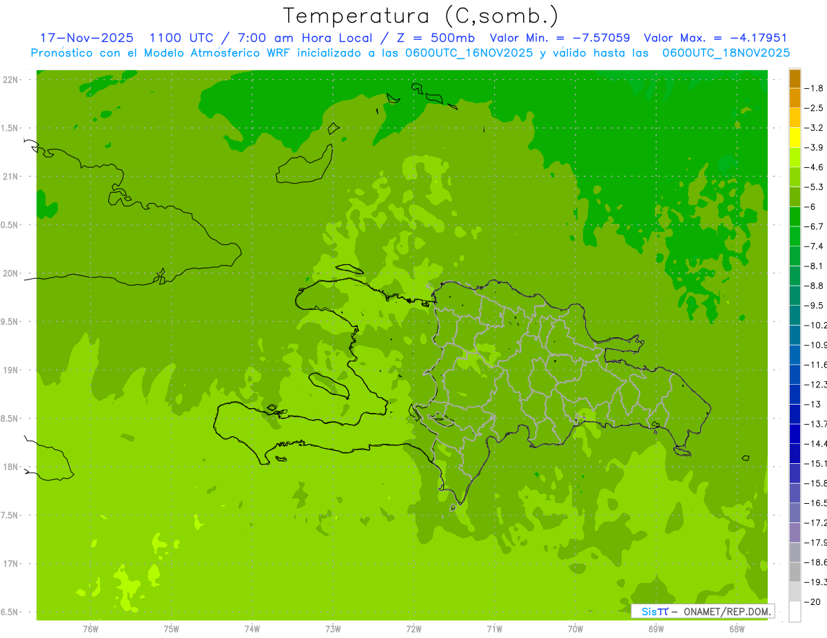The height and width of the screenshot is (638, 827).
Task: Click the purple swatch between -17.2 and -17.9
Action: click(795, 533)
